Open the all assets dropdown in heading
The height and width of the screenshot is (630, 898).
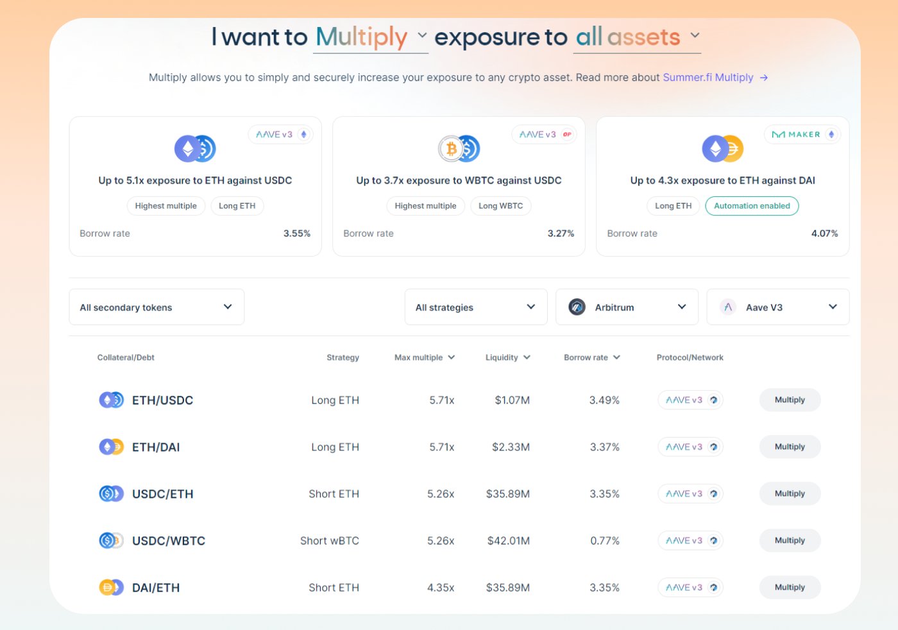coord(637,37)
